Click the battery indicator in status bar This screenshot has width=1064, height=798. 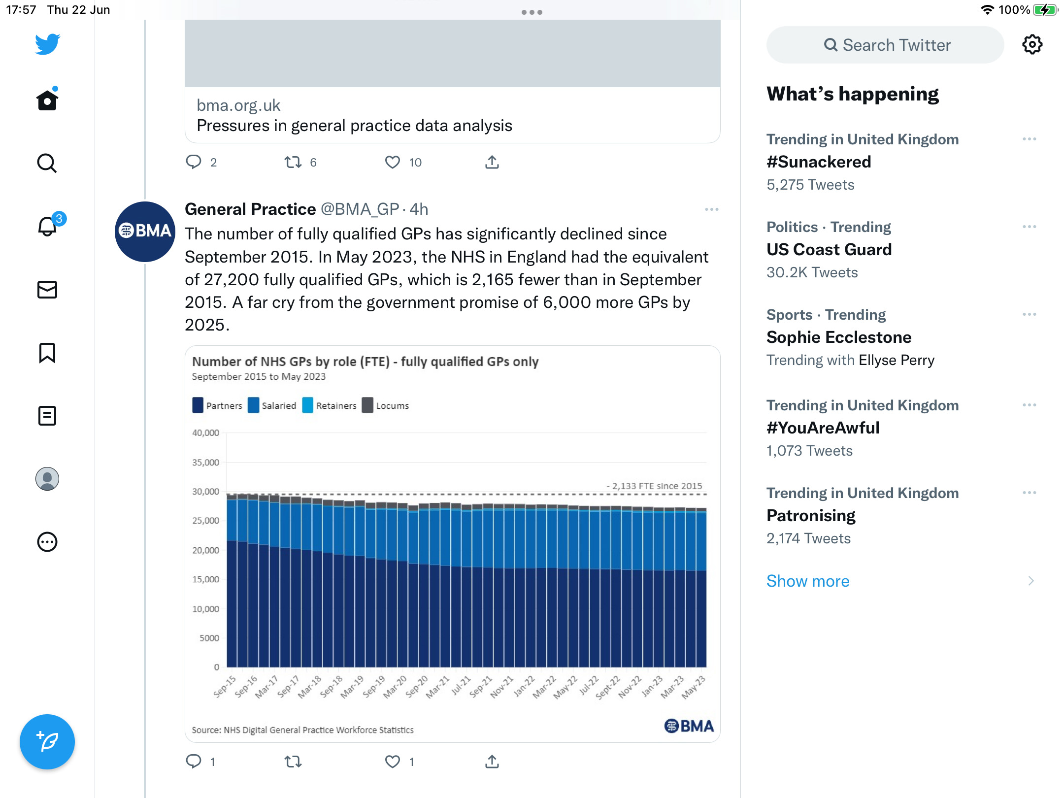coord(1045,10)
